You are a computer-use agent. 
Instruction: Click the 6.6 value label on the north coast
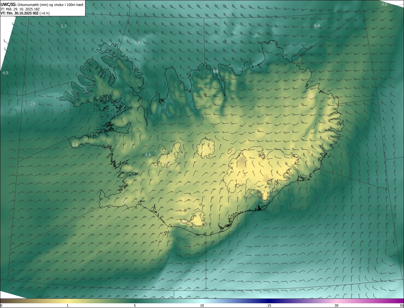pyautogui.click(x=216, y=71)
